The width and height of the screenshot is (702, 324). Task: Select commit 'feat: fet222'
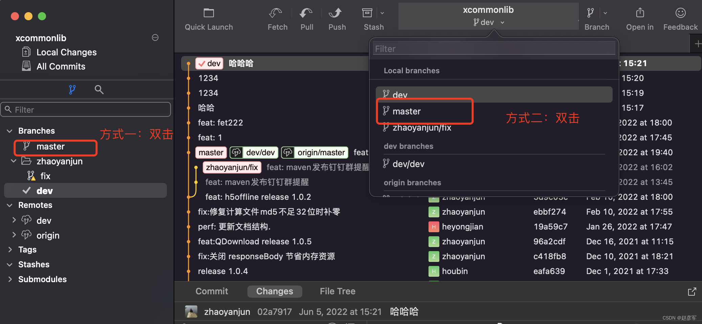coord(220,123)
